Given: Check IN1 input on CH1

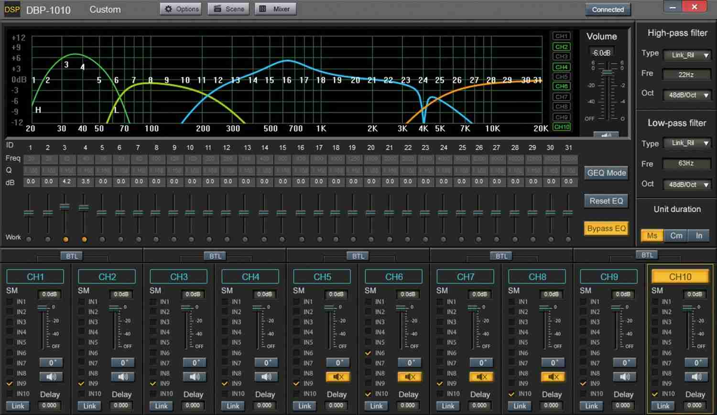Looking at the screenshot, I should pos(10,301).
